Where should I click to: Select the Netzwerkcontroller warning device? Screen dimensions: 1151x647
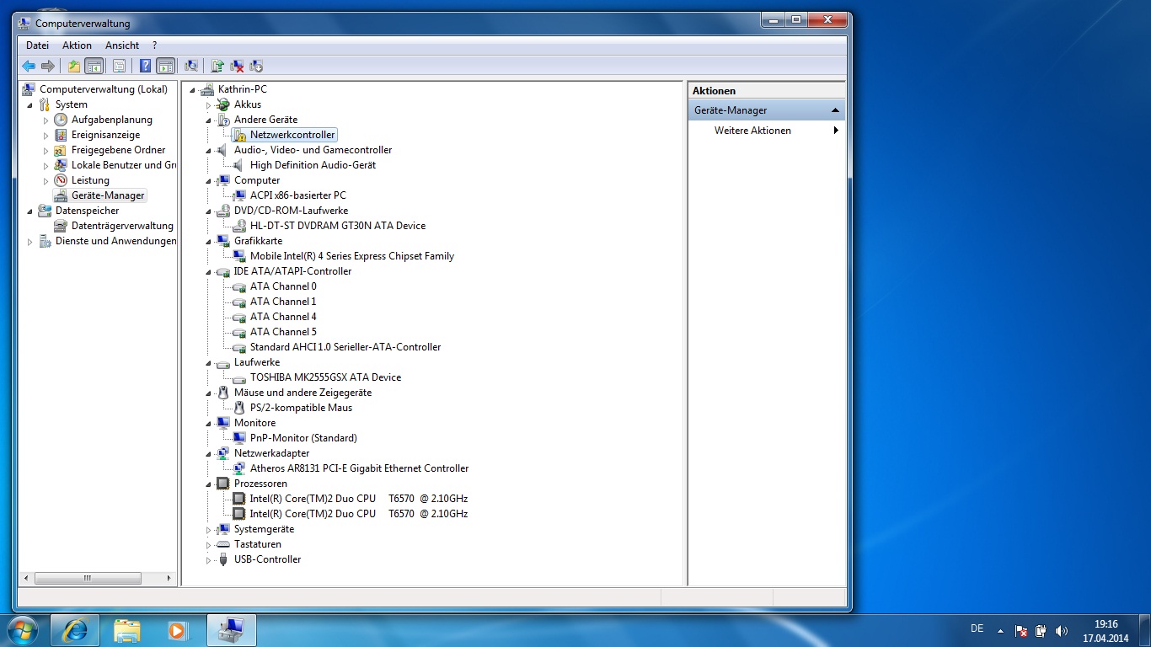pos(292,135)
